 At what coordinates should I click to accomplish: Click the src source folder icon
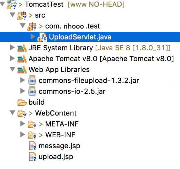click(22, 16)
